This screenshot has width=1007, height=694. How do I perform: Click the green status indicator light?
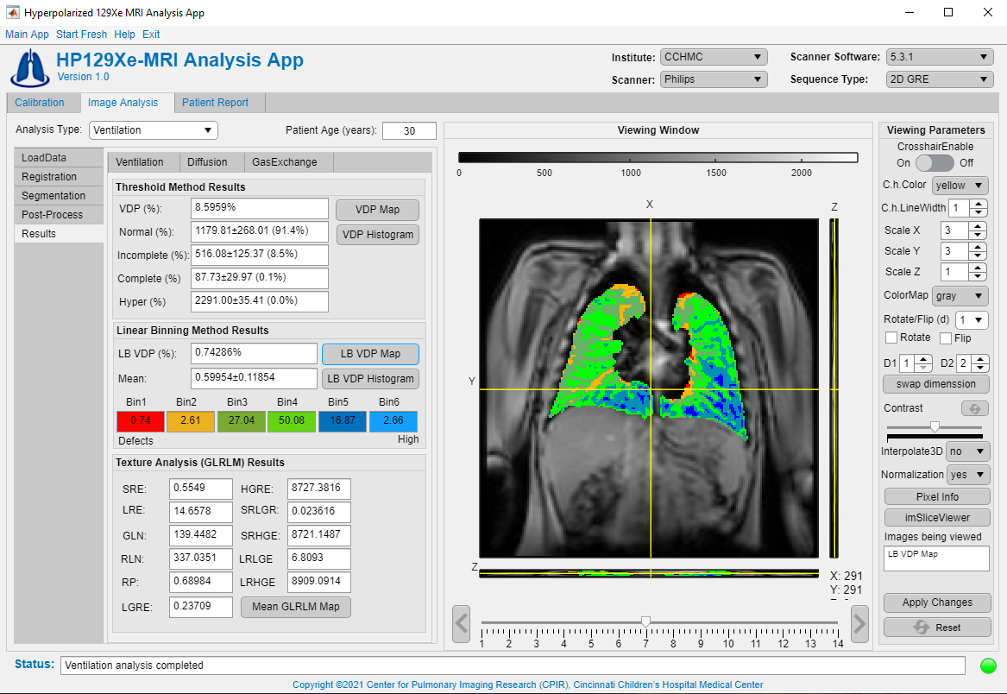[988, 666]
